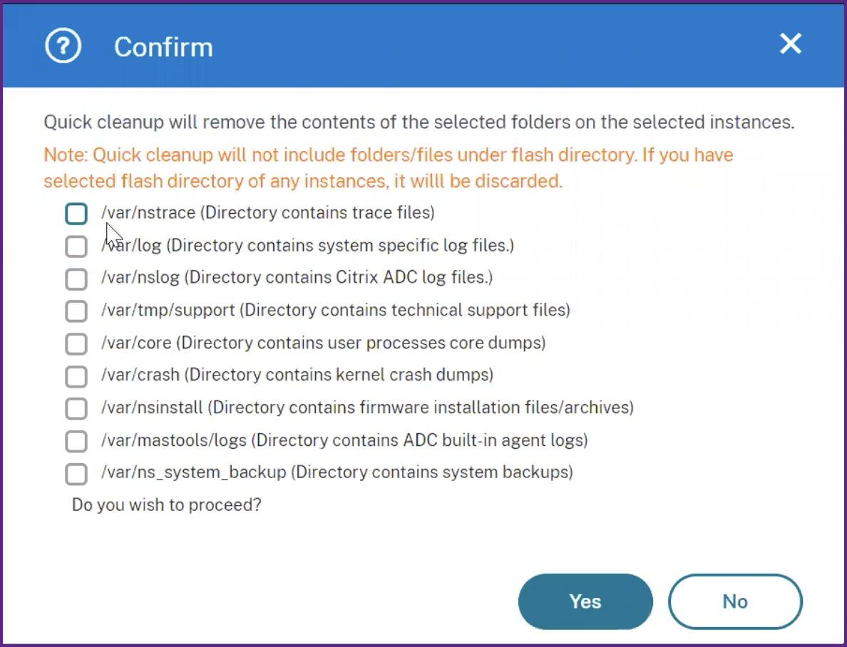Mark the /var/crash kernel dumps checkbox
This screenshot has height=647, width=847.
76,376
